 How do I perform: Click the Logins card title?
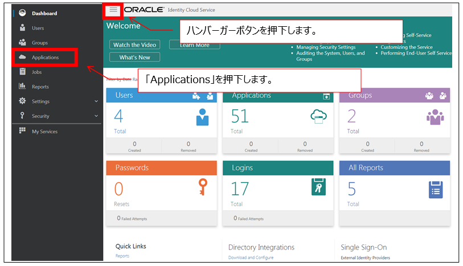tap(242, 167)
